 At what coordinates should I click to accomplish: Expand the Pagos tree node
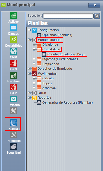pyautogui.click(x=34, y=83)
